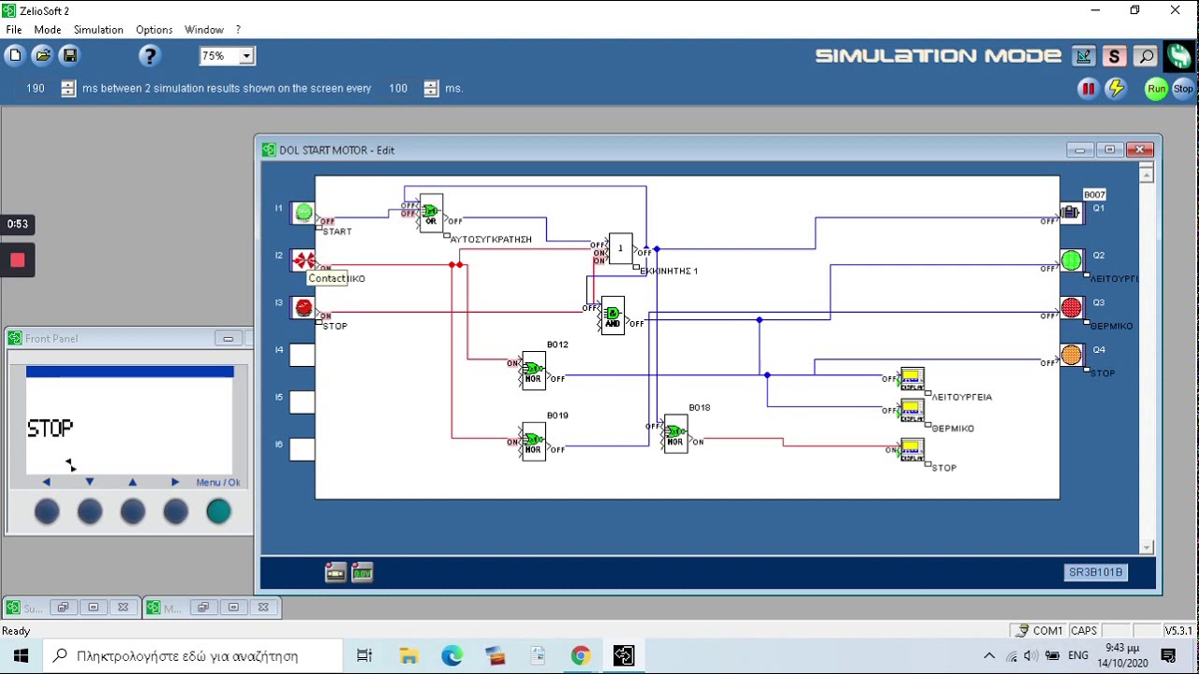
Task: Select the ΘΕΡΜΙΚΟ display block
Action: click(911, 411)
